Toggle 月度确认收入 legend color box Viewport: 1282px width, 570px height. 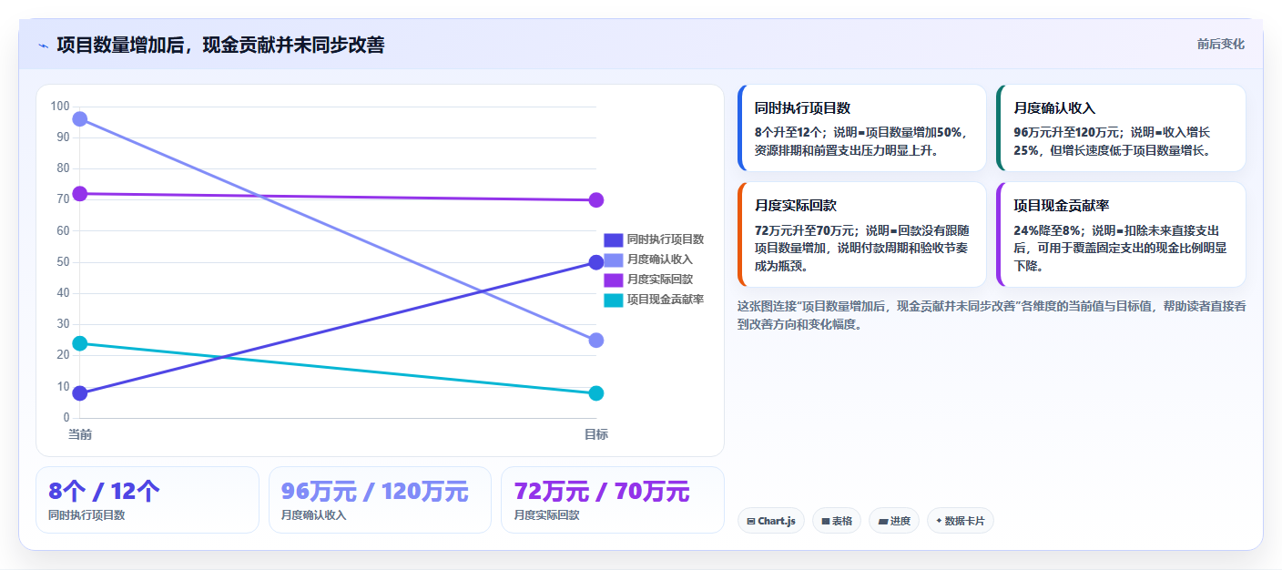tap(614, 260)
